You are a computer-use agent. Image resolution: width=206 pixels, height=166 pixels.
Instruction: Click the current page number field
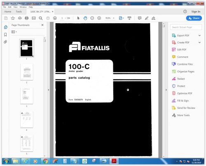(x=62, y=18)
